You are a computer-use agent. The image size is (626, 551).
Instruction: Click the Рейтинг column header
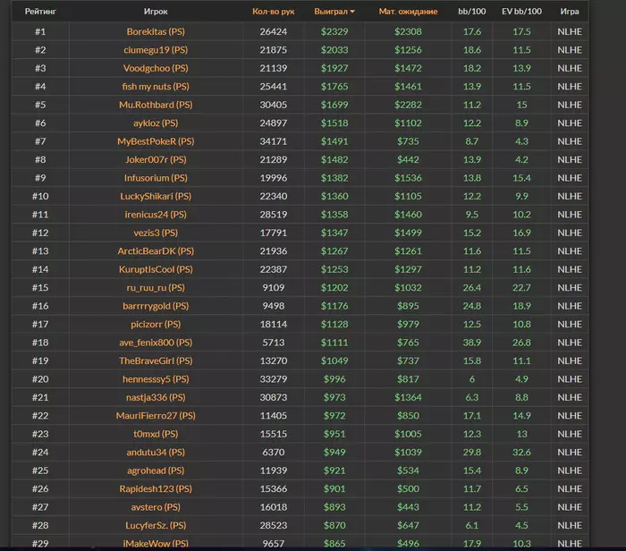click(40, 12)
